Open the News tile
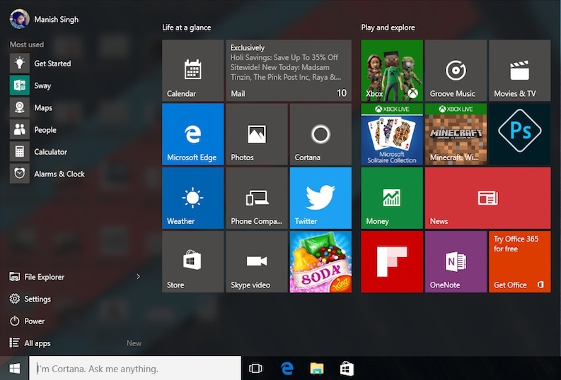The height and width of the screenshot is (380, 561). tap(488, 198)
